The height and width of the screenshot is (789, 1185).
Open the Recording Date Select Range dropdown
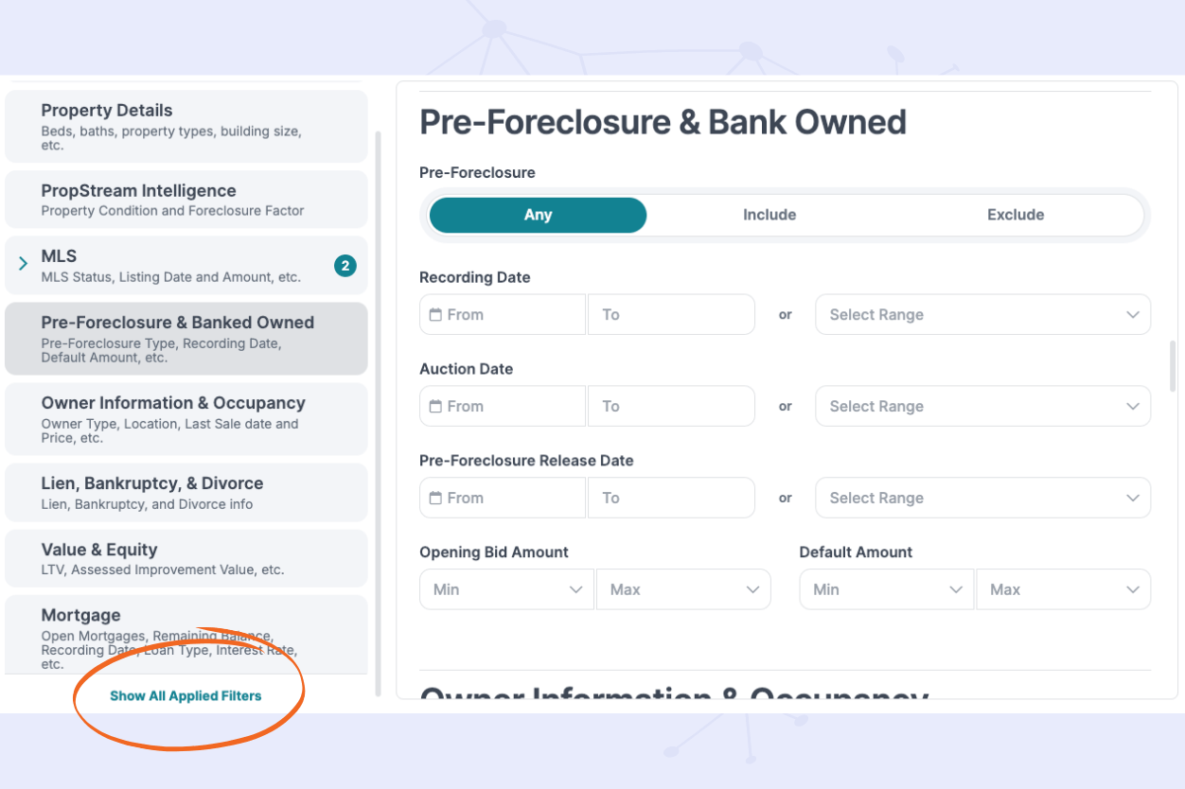982,314
